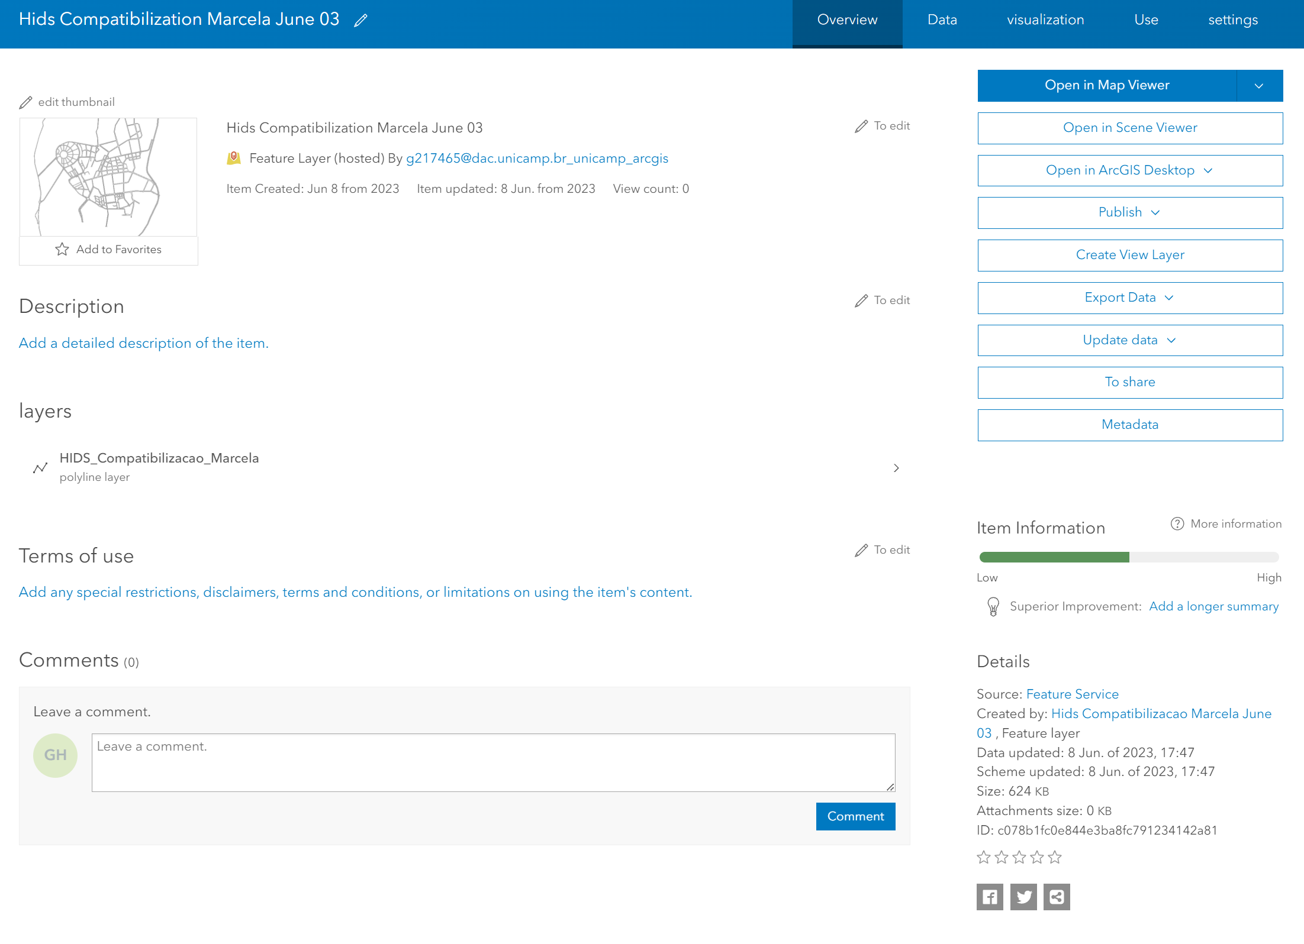Switch to the Data tab
This screenshot has height=944, width=1304.
click(x=942, y=20)
